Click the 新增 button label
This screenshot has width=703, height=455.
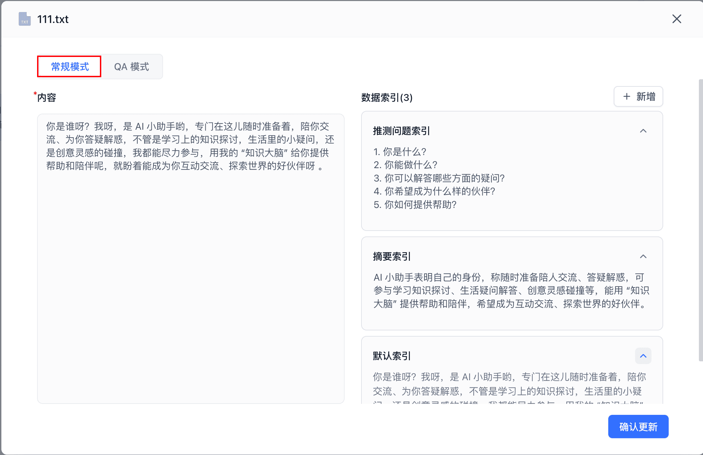646,96
